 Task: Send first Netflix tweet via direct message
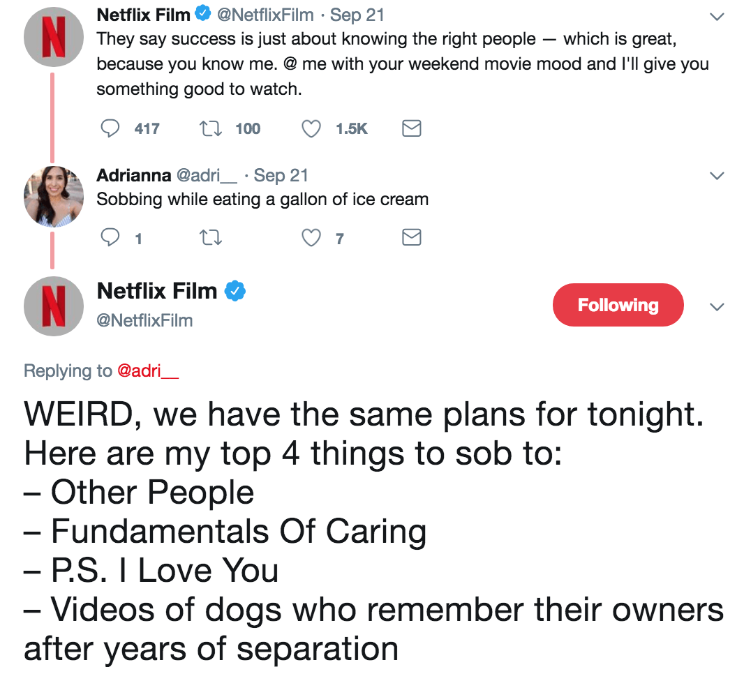[412, 128]
